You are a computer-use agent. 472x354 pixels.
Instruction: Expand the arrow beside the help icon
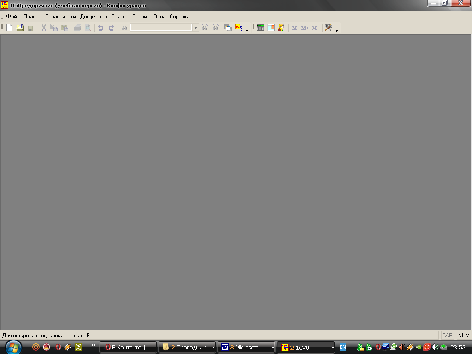point(247,30)
